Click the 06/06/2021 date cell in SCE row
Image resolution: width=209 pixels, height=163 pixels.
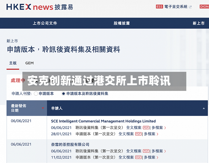point(21,121)
